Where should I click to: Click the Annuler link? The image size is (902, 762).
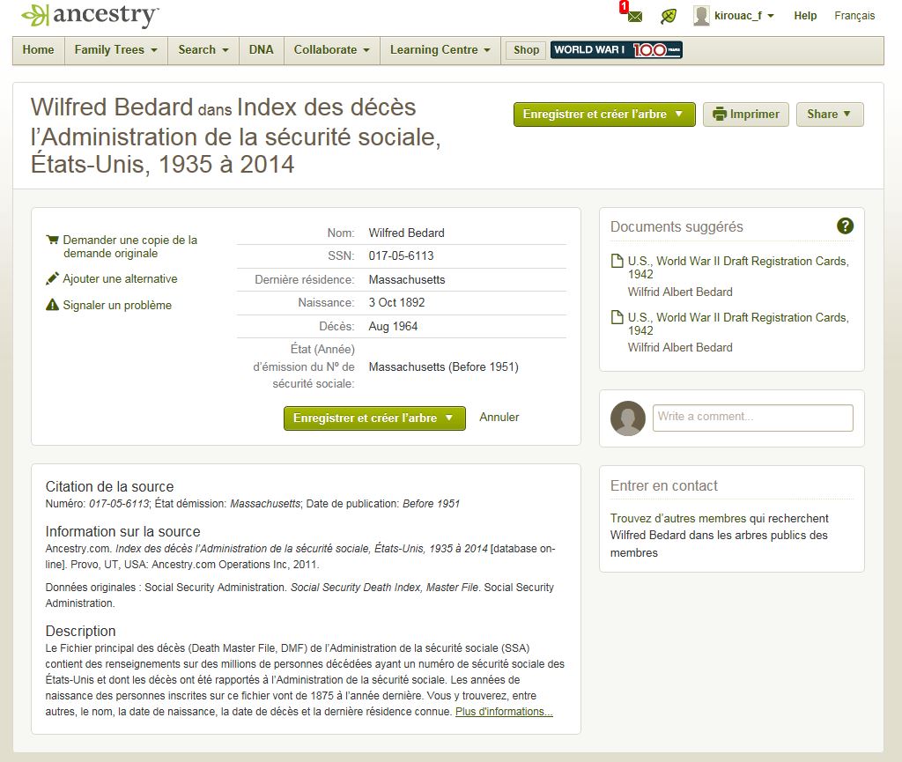click(x=499, y=417)
